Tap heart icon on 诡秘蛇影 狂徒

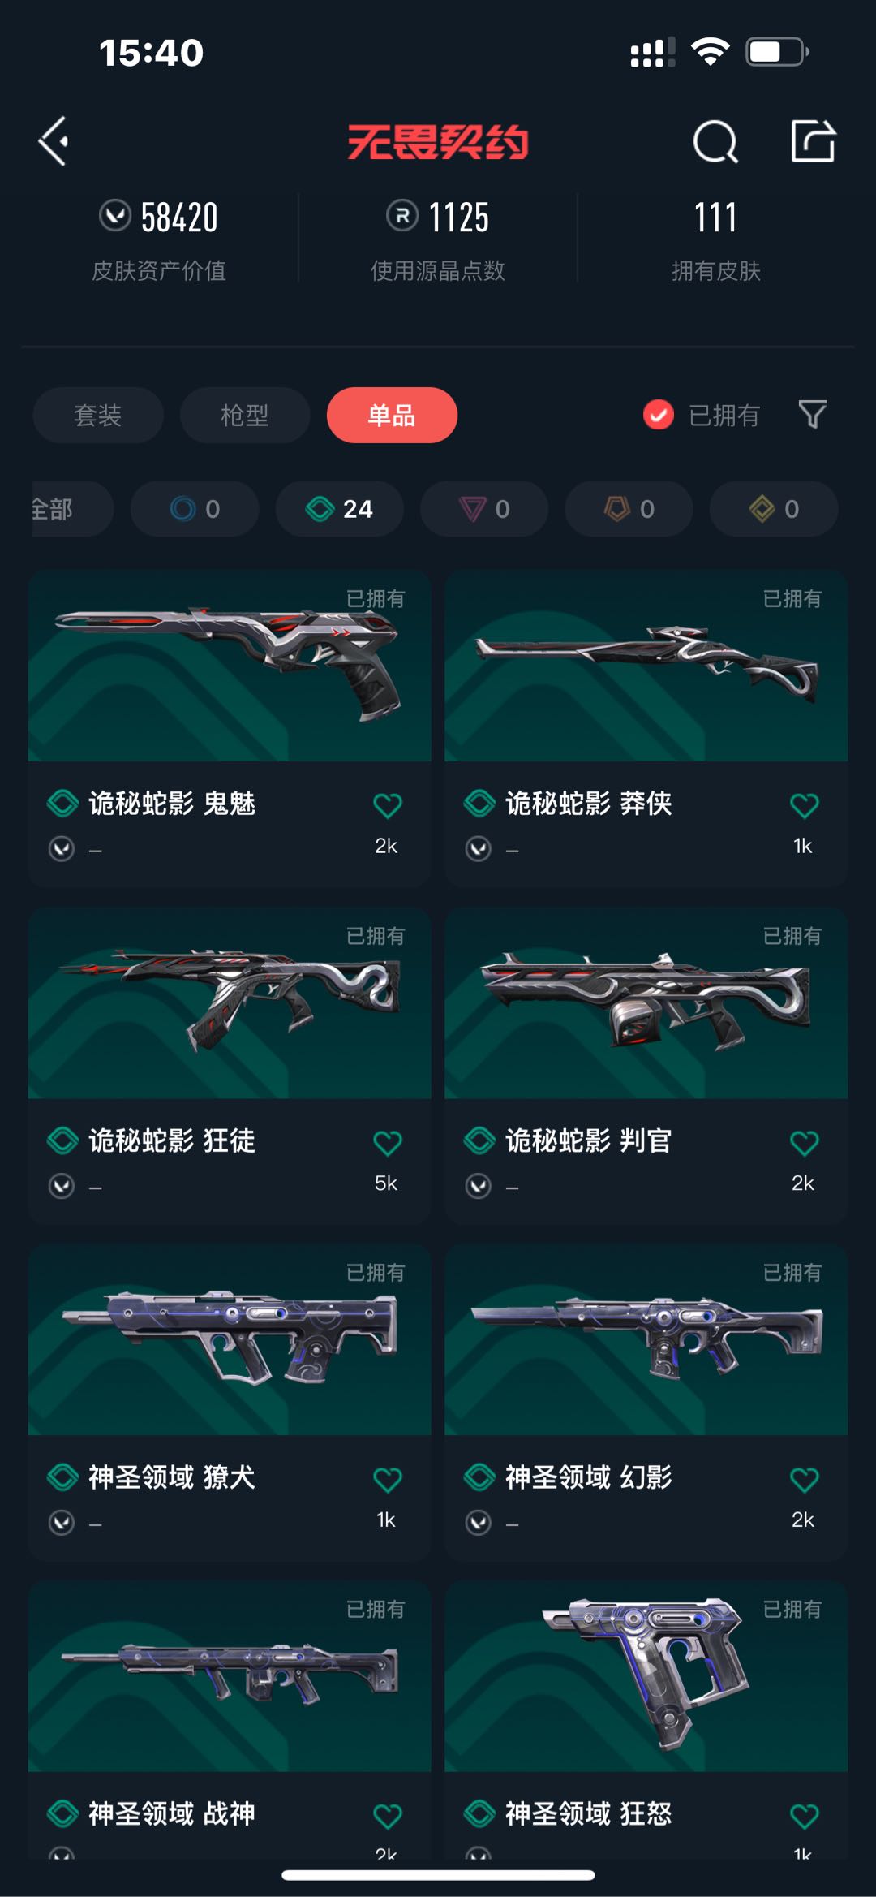pyautogui.click(x=387, y=1143)
